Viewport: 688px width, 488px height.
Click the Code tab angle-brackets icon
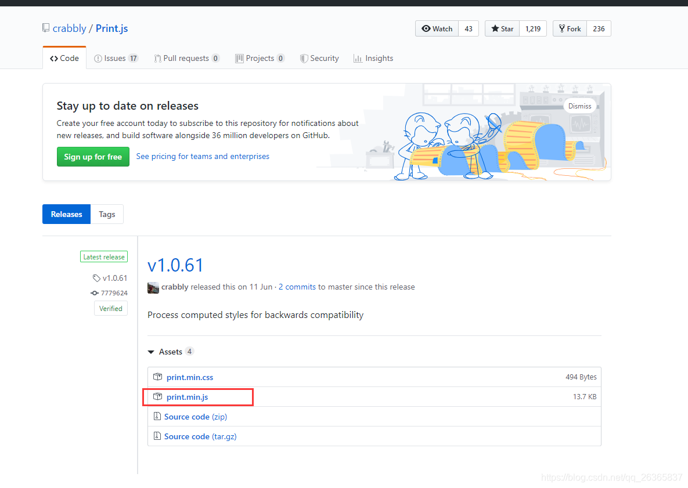(54, 58)
